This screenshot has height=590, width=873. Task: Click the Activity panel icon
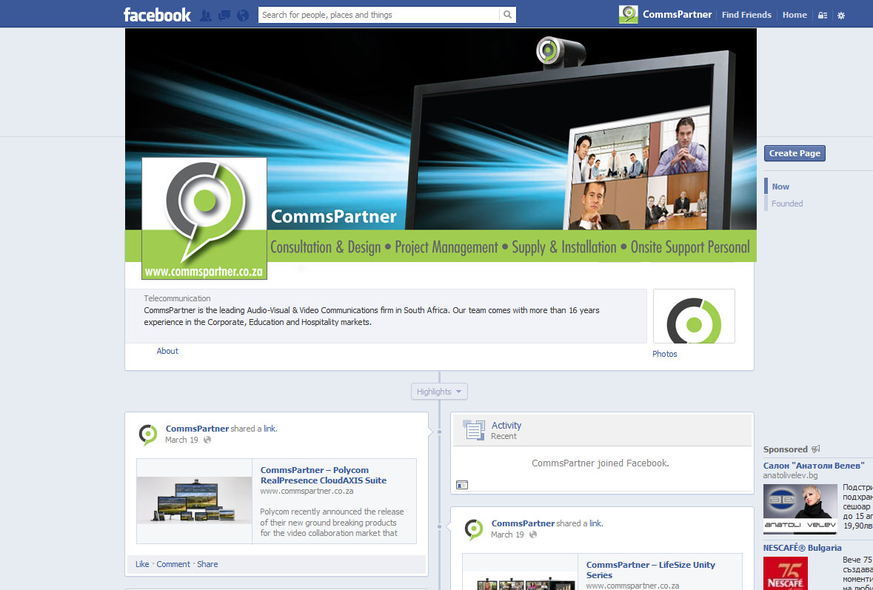tap(475, 429)
